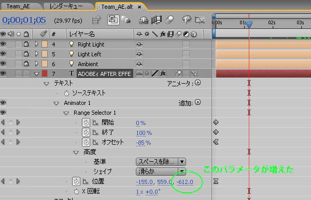Solo the Light Left layer
311x200 pixels.
click(19, 54)
